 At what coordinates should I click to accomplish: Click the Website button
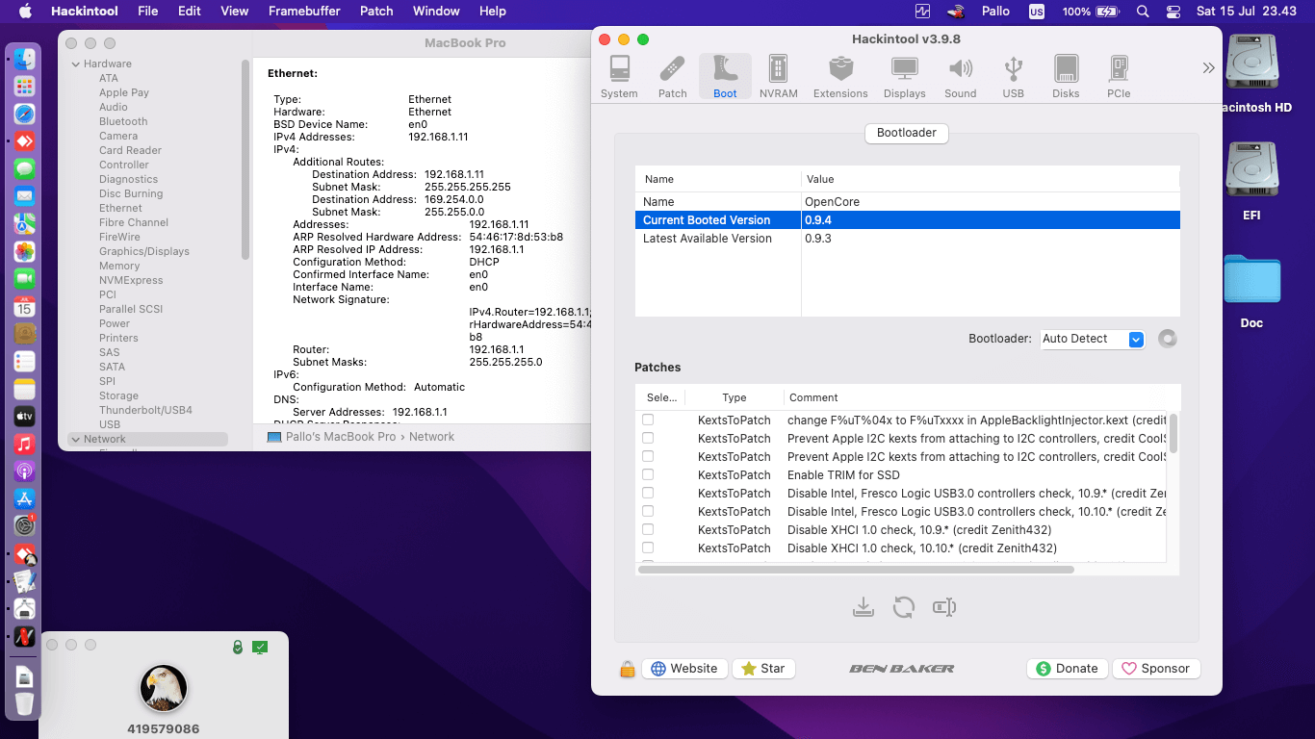pyautogui.click(x=683, y=669)
